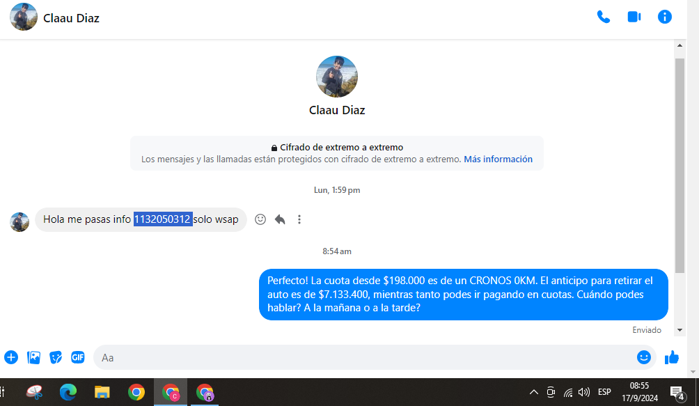React to the Hola me pasas info message
Screen dimensions: 699x406
(x=260, y=219)
